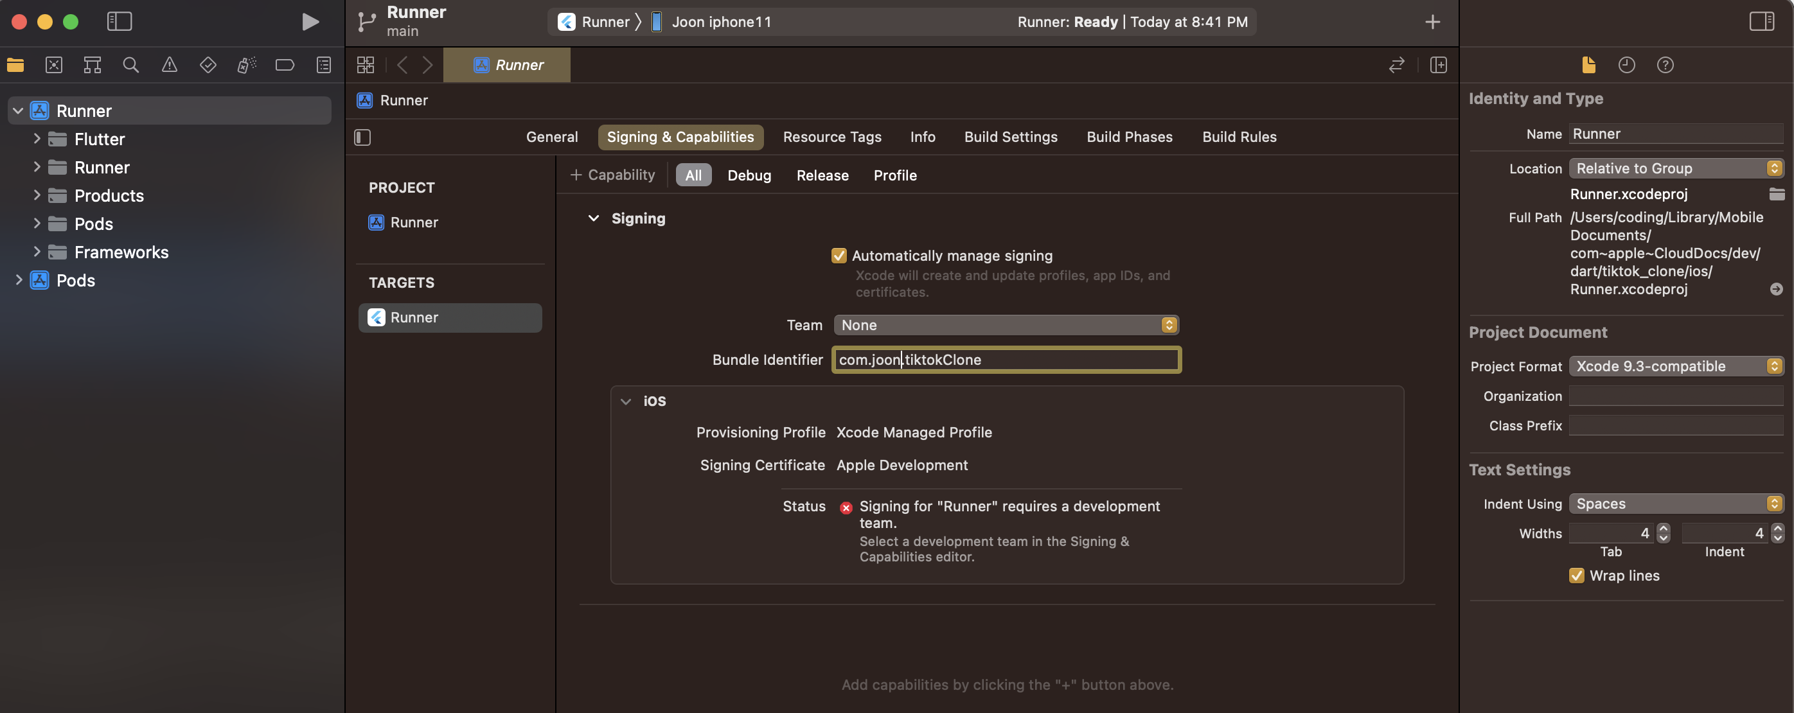Expand the Flutter folder in navigator
Viewport: 1794px width, 713px height.
point(37,139)
